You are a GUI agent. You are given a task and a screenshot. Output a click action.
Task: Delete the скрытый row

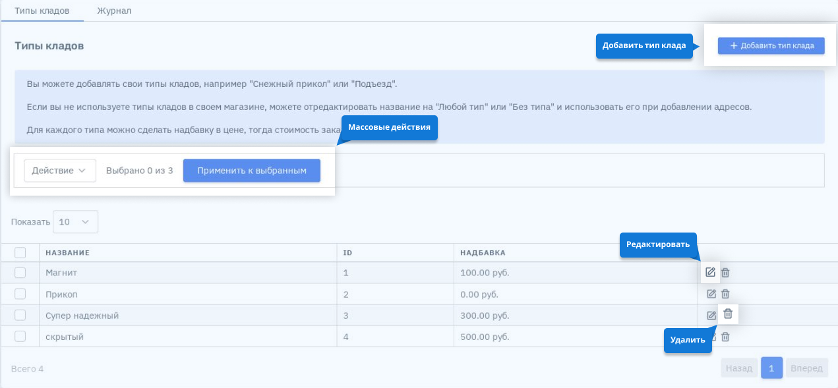725,337
